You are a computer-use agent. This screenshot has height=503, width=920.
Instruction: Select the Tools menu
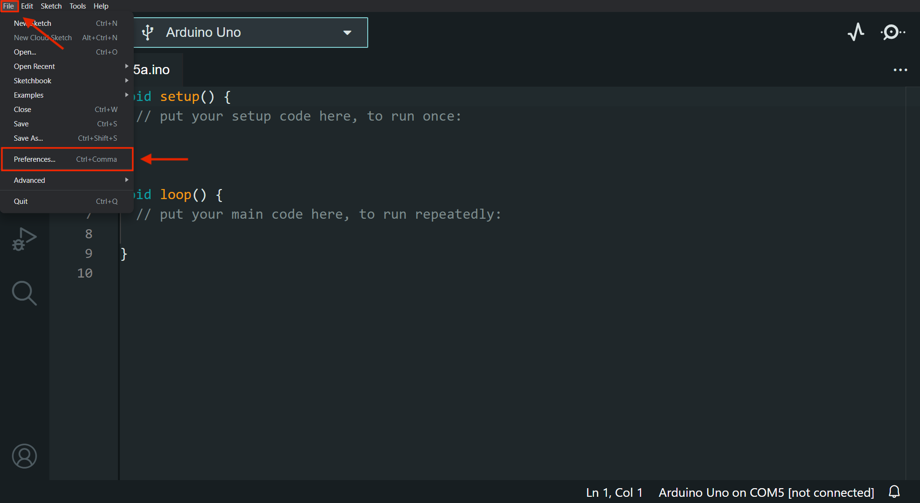click(77, 6)
